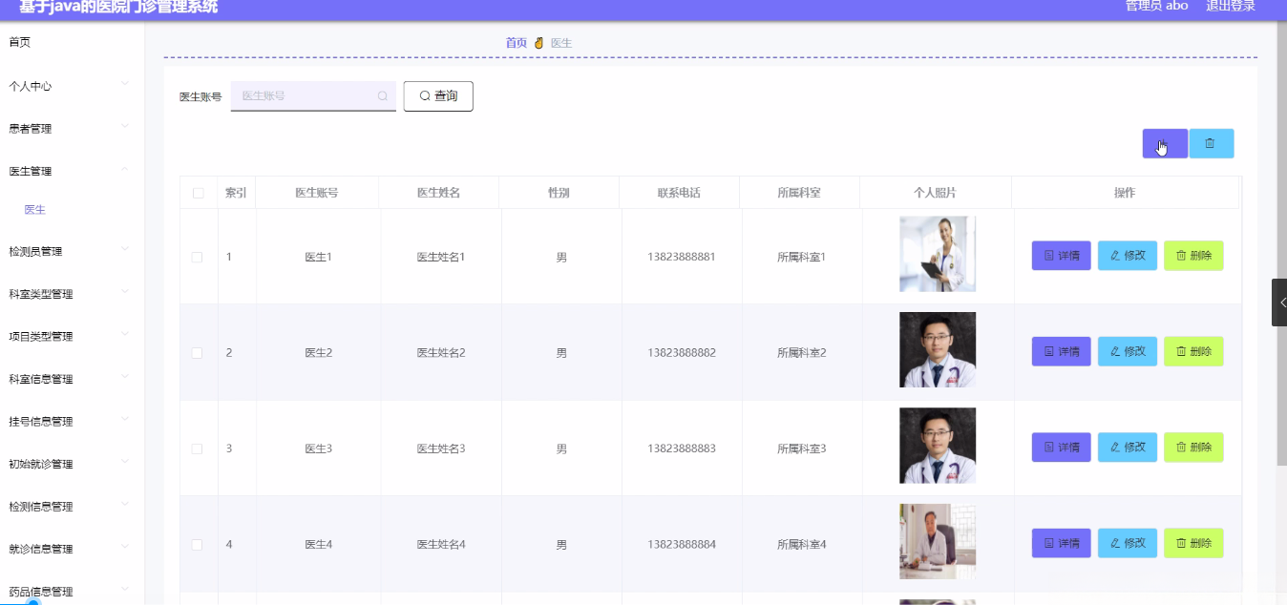Collapse 医生管理 sidebar menu
1287x605 pixels.
click(72, 172)
